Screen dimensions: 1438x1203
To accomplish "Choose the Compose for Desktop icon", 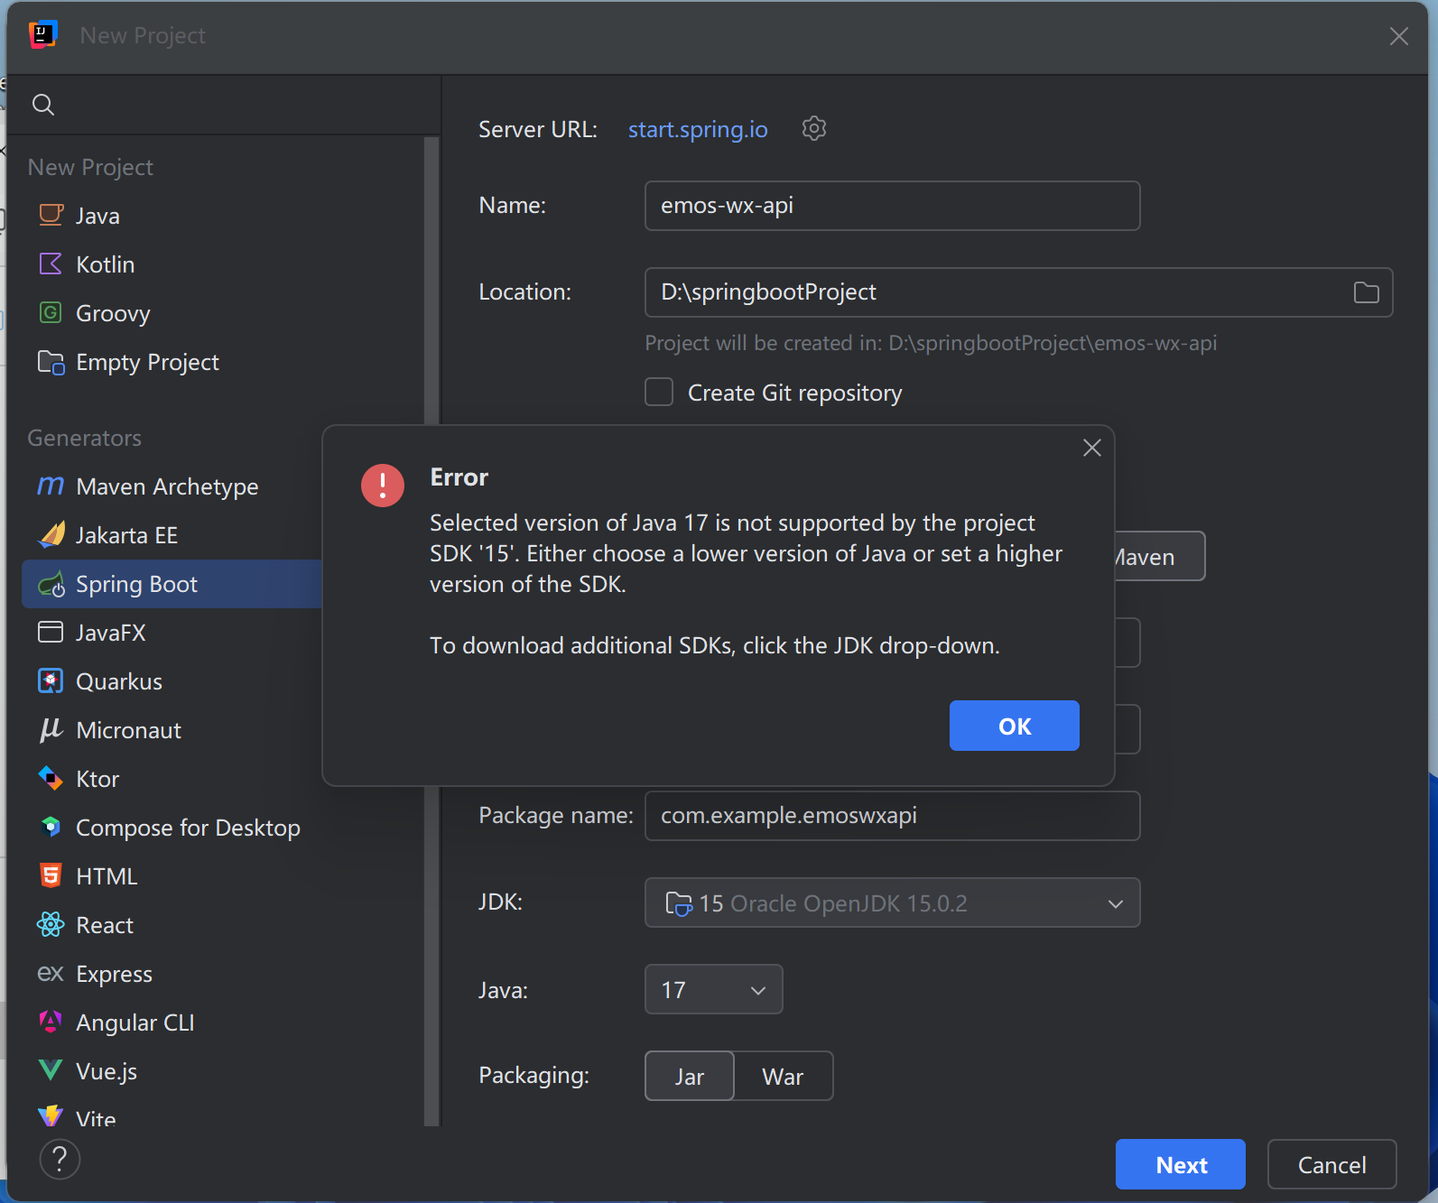I will tap(51, 827).
